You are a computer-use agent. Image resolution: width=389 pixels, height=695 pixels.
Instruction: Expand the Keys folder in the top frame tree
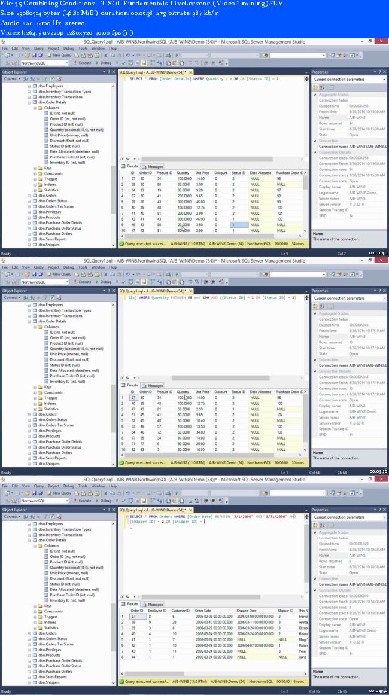(35, 169)
